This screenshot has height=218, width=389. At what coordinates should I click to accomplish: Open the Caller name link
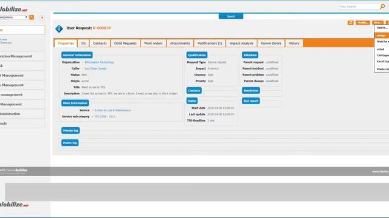(95, 68)
